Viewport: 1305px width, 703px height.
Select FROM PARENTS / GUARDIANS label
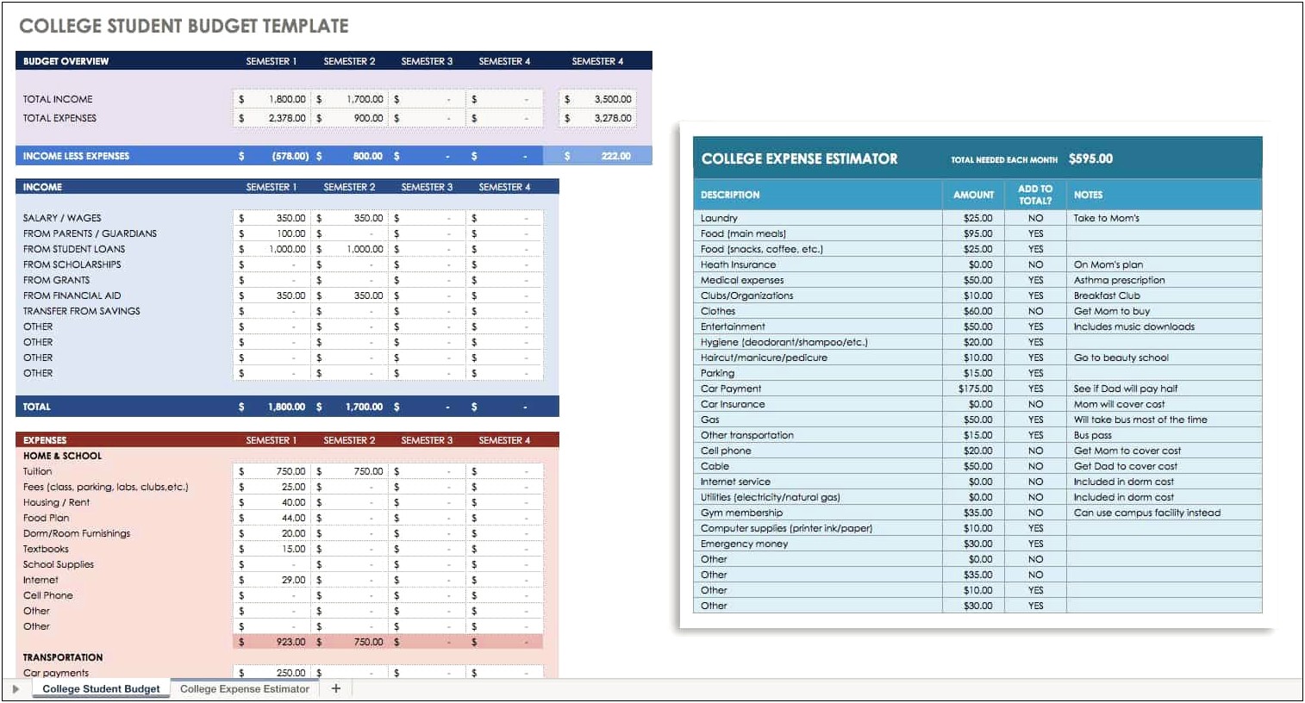click(90, 233)
